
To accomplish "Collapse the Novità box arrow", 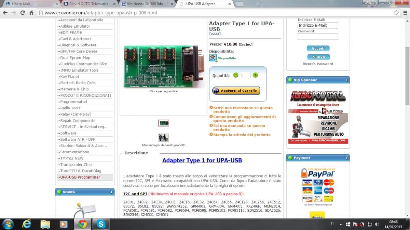I will (x=111, y=192).
